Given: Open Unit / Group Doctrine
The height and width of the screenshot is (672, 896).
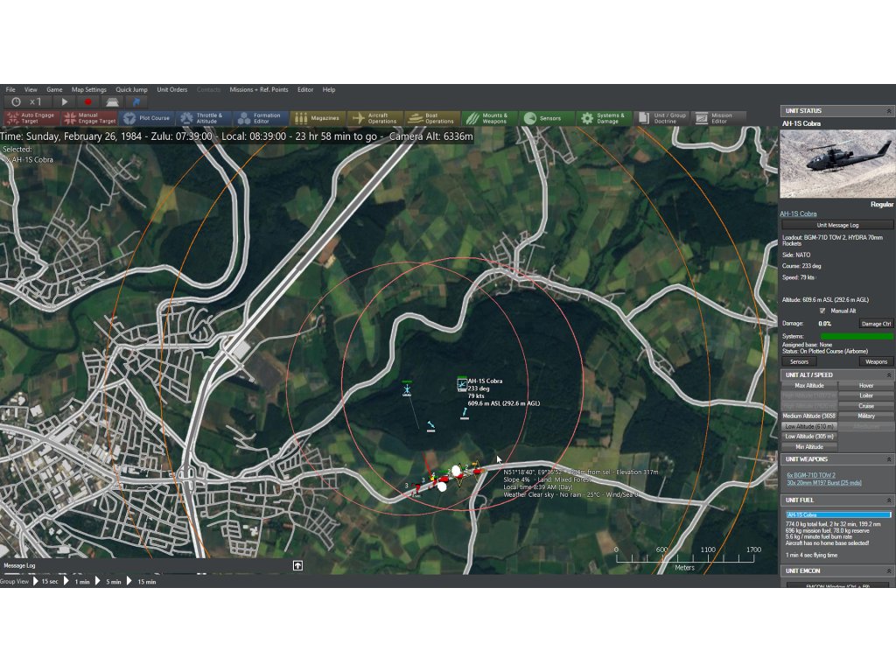Looking at the screenshot, I should pos(662,118).
